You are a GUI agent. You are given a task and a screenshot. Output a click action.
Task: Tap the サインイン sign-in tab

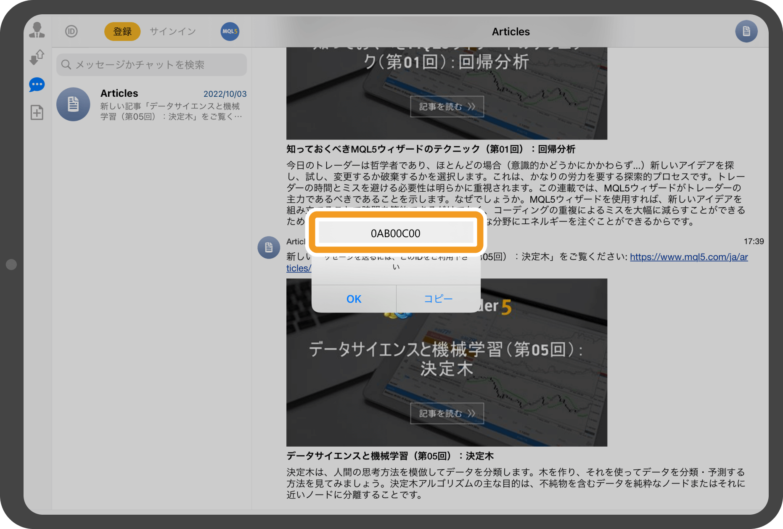[173, 31]
